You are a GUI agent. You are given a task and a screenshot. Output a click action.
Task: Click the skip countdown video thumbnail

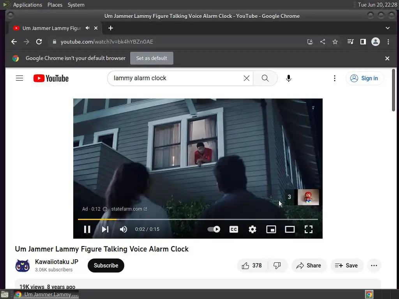[308, 197]
